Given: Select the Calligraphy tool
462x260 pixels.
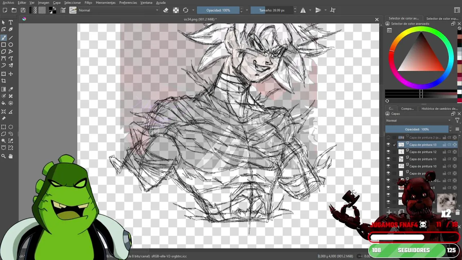Looking at the screenshot, I should pos(11,30).
